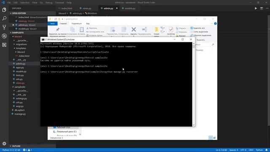Open the Source Control view in activity bar
270x152 pixels.
tap(4, 27)
